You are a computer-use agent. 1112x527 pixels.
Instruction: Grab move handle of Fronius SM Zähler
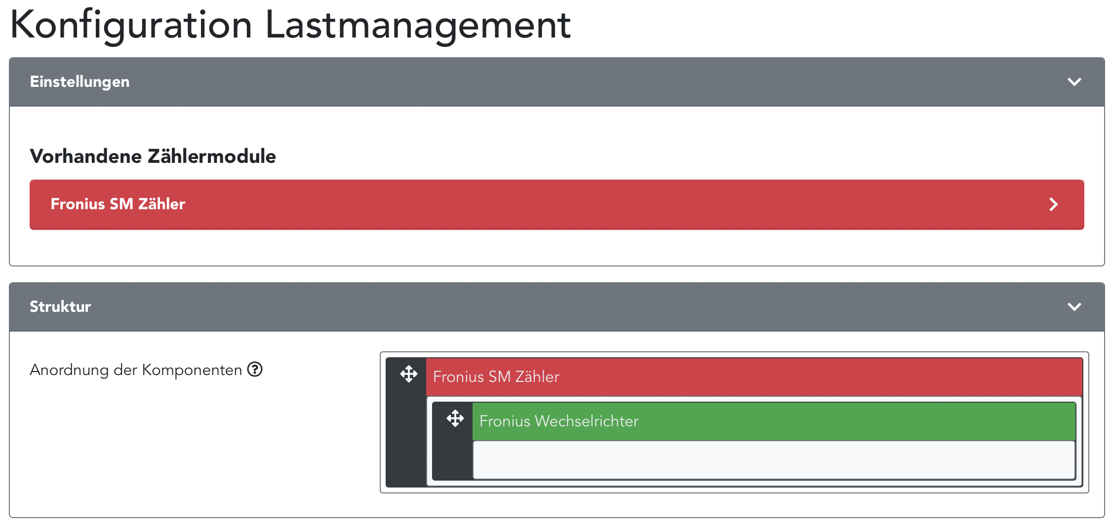409,374
